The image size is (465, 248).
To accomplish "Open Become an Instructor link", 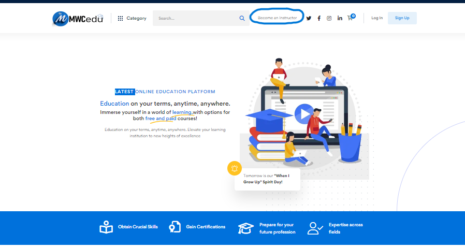I will pos(277,18).
